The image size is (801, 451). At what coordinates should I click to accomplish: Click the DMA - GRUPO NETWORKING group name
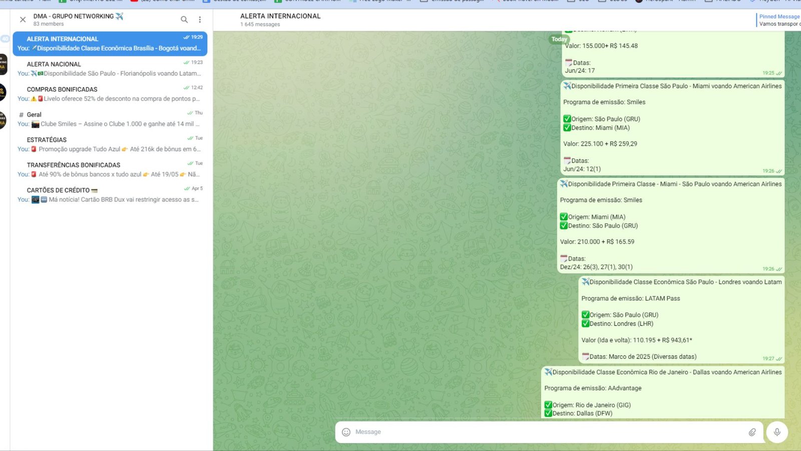[x=74, y=16]
